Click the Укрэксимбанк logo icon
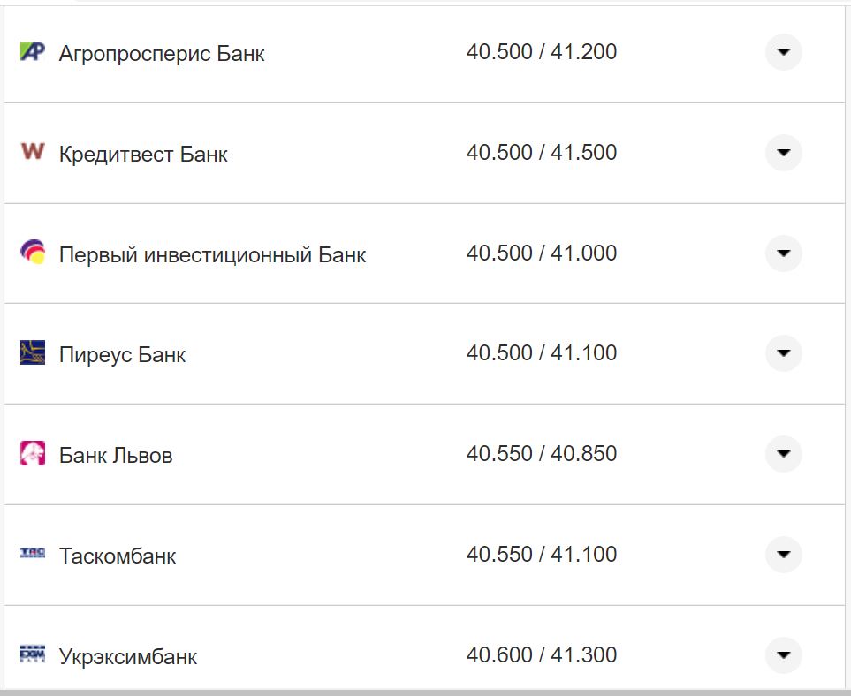851x696 pixels. [x=32, y=654]
